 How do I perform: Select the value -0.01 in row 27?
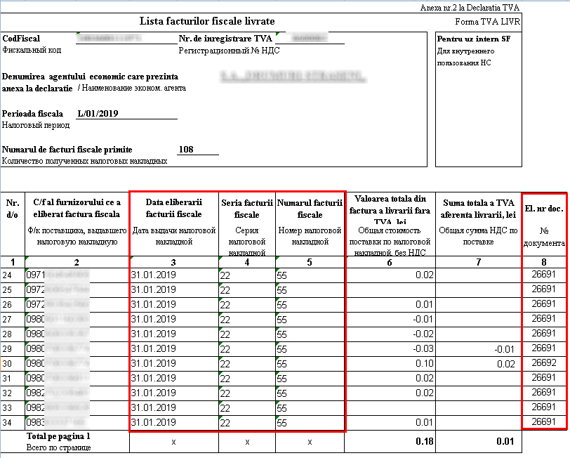(423, 320)
